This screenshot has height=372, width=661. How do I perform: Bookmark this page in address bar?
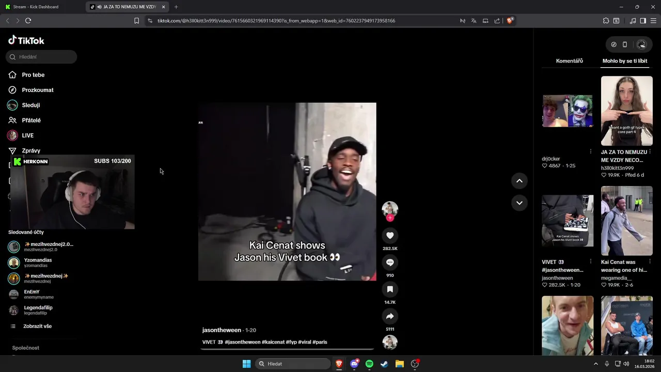[136, 21]
